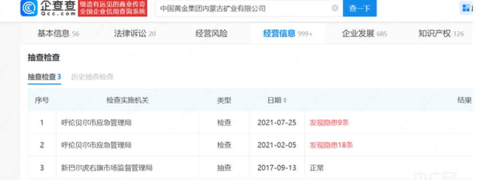
Task: Select the 经营信息 tab
Action: (288, 34)
